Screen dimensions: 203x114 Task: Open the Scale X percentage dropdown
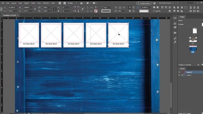(x=51, y=8)
